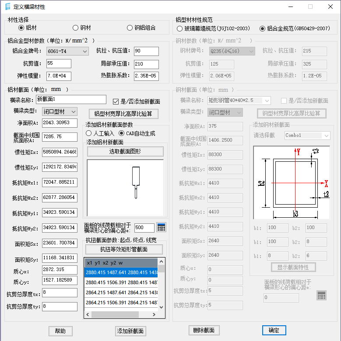Screen dimensions: 341x341
Task: Click 截面中线围成面积A field 7285.75
Action: 60,137
